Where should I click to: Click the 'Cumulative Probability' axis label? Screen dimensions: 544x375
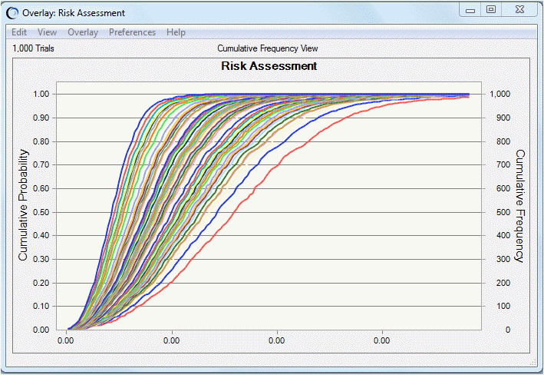[23, 205]
